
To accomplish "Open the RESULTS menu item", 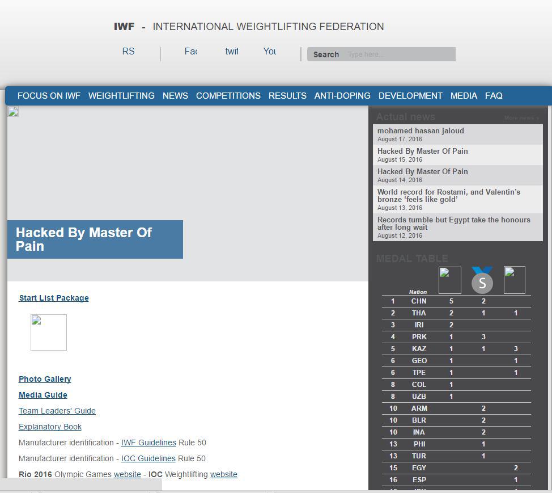I will click(x=287, y=96).
